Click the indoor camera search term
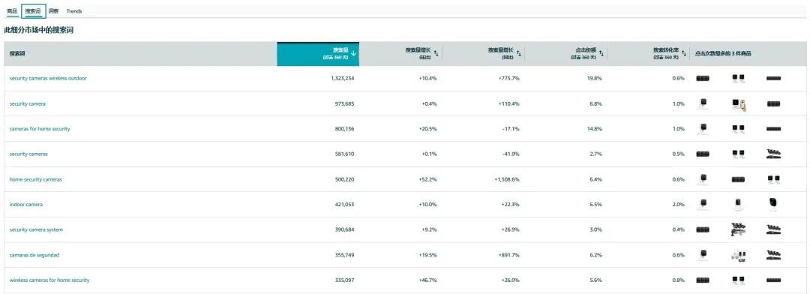This screenshot has height=294, width=810. coord(25,205)
